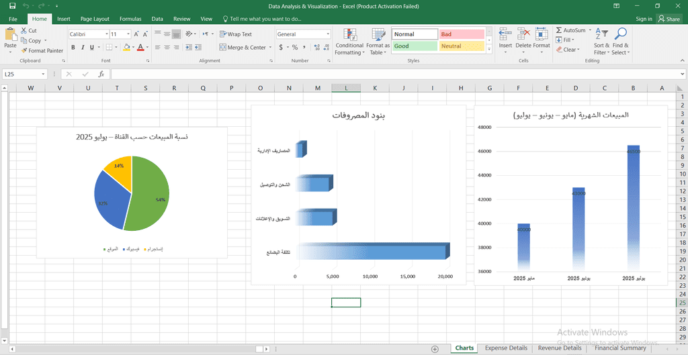The height and width of the screenshot is (355, 688).
Task: Open Conditional Formatting options
Action: 349,42
